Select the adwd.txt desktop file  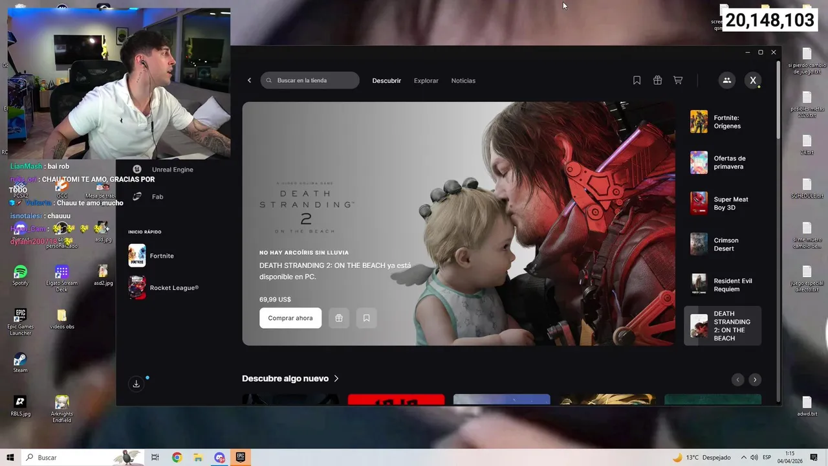(807, 406)
